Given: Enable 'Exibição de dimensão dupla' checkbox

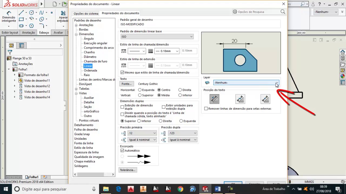Looking at the screenshot, I should 122,107.
